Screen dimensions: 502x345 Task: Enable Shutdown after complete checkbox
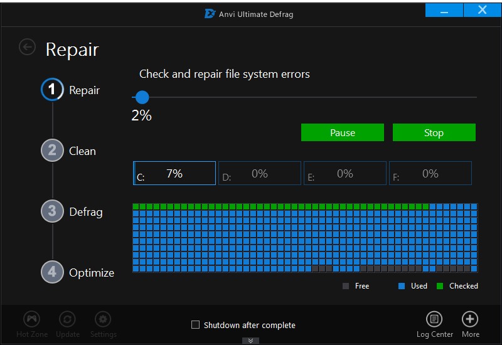(x=196, y=325)
